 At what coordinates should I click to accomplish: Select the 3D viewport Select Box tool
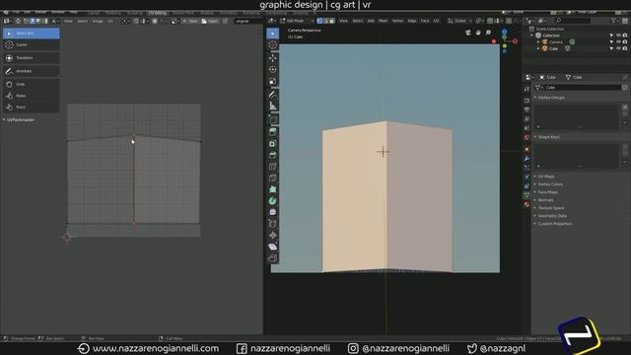coord(273,34)
